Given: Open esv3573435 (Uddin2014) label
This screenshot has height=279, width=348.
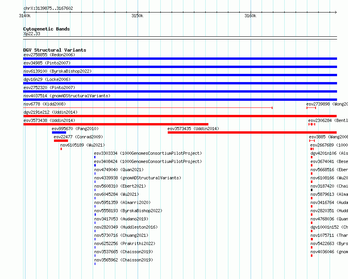Looking at the screenshot, I should click(193, 129).
